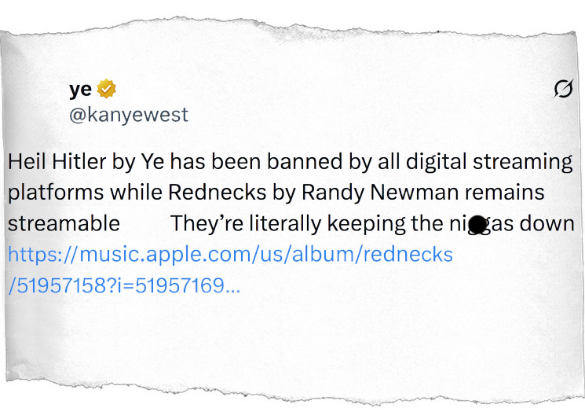
Task: Click the black censor dot in the tweet
Action: pyautogui.click(x=477, y=226)
